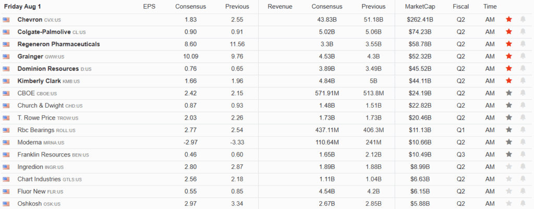Enable the bell for T. Rowe Price

(523, 117)
